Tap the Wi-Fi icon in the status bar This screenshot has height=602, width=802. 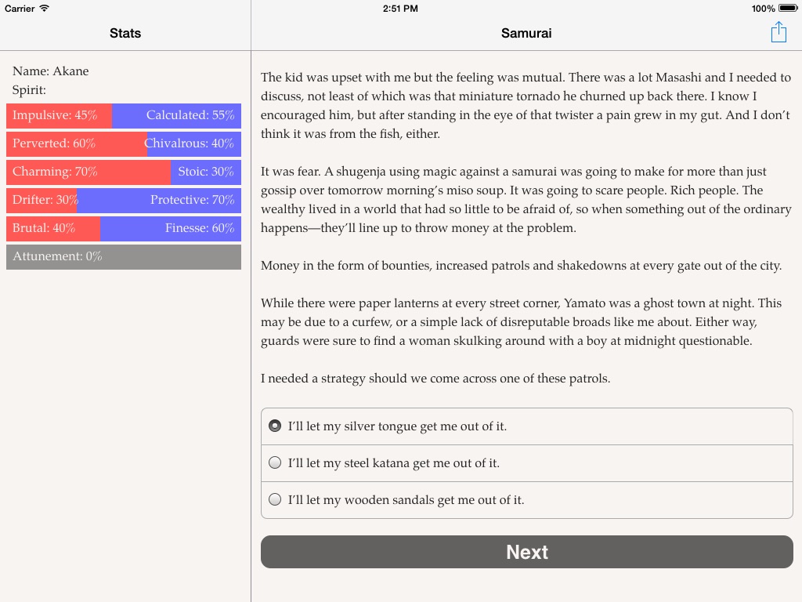44,9
